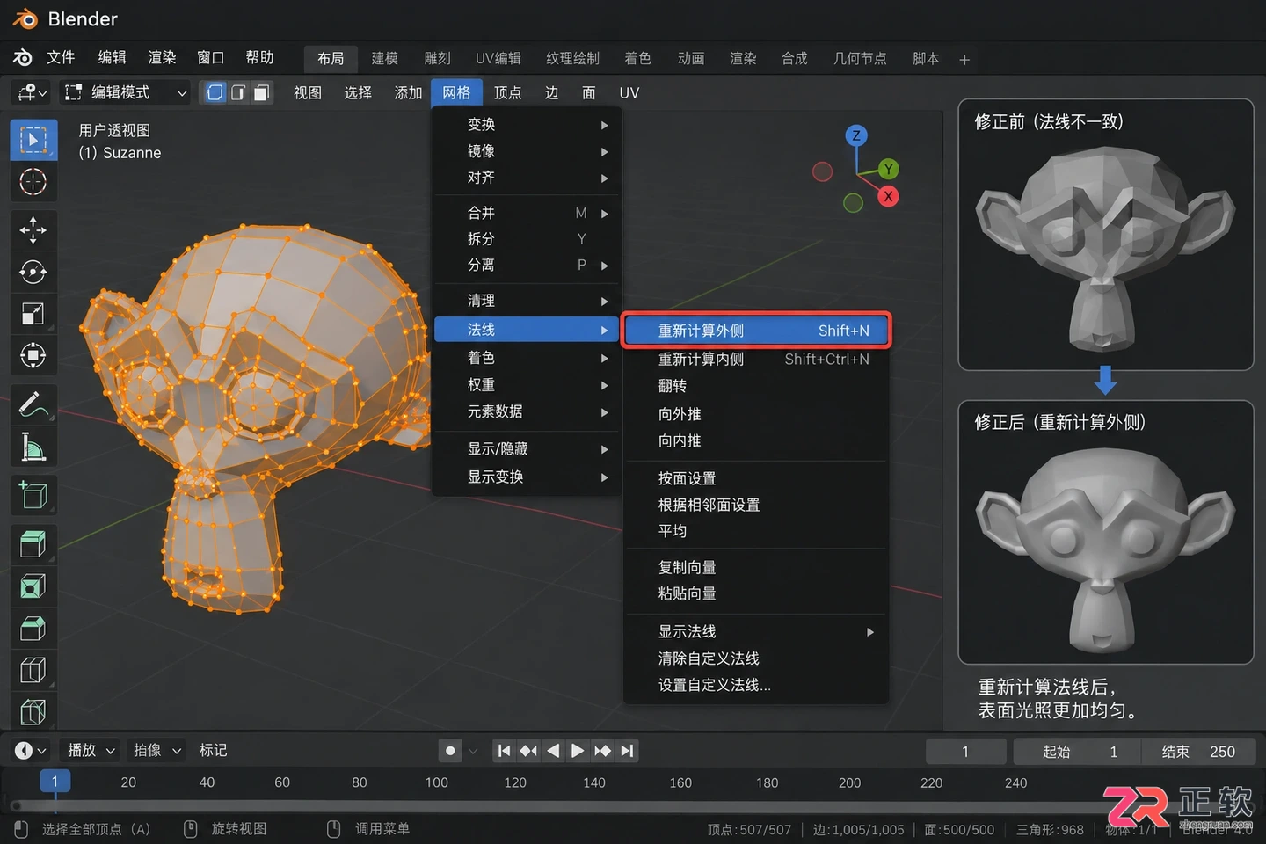Activate the Scale tool
The image size is (1266, 844).
[x=33, y=314]
